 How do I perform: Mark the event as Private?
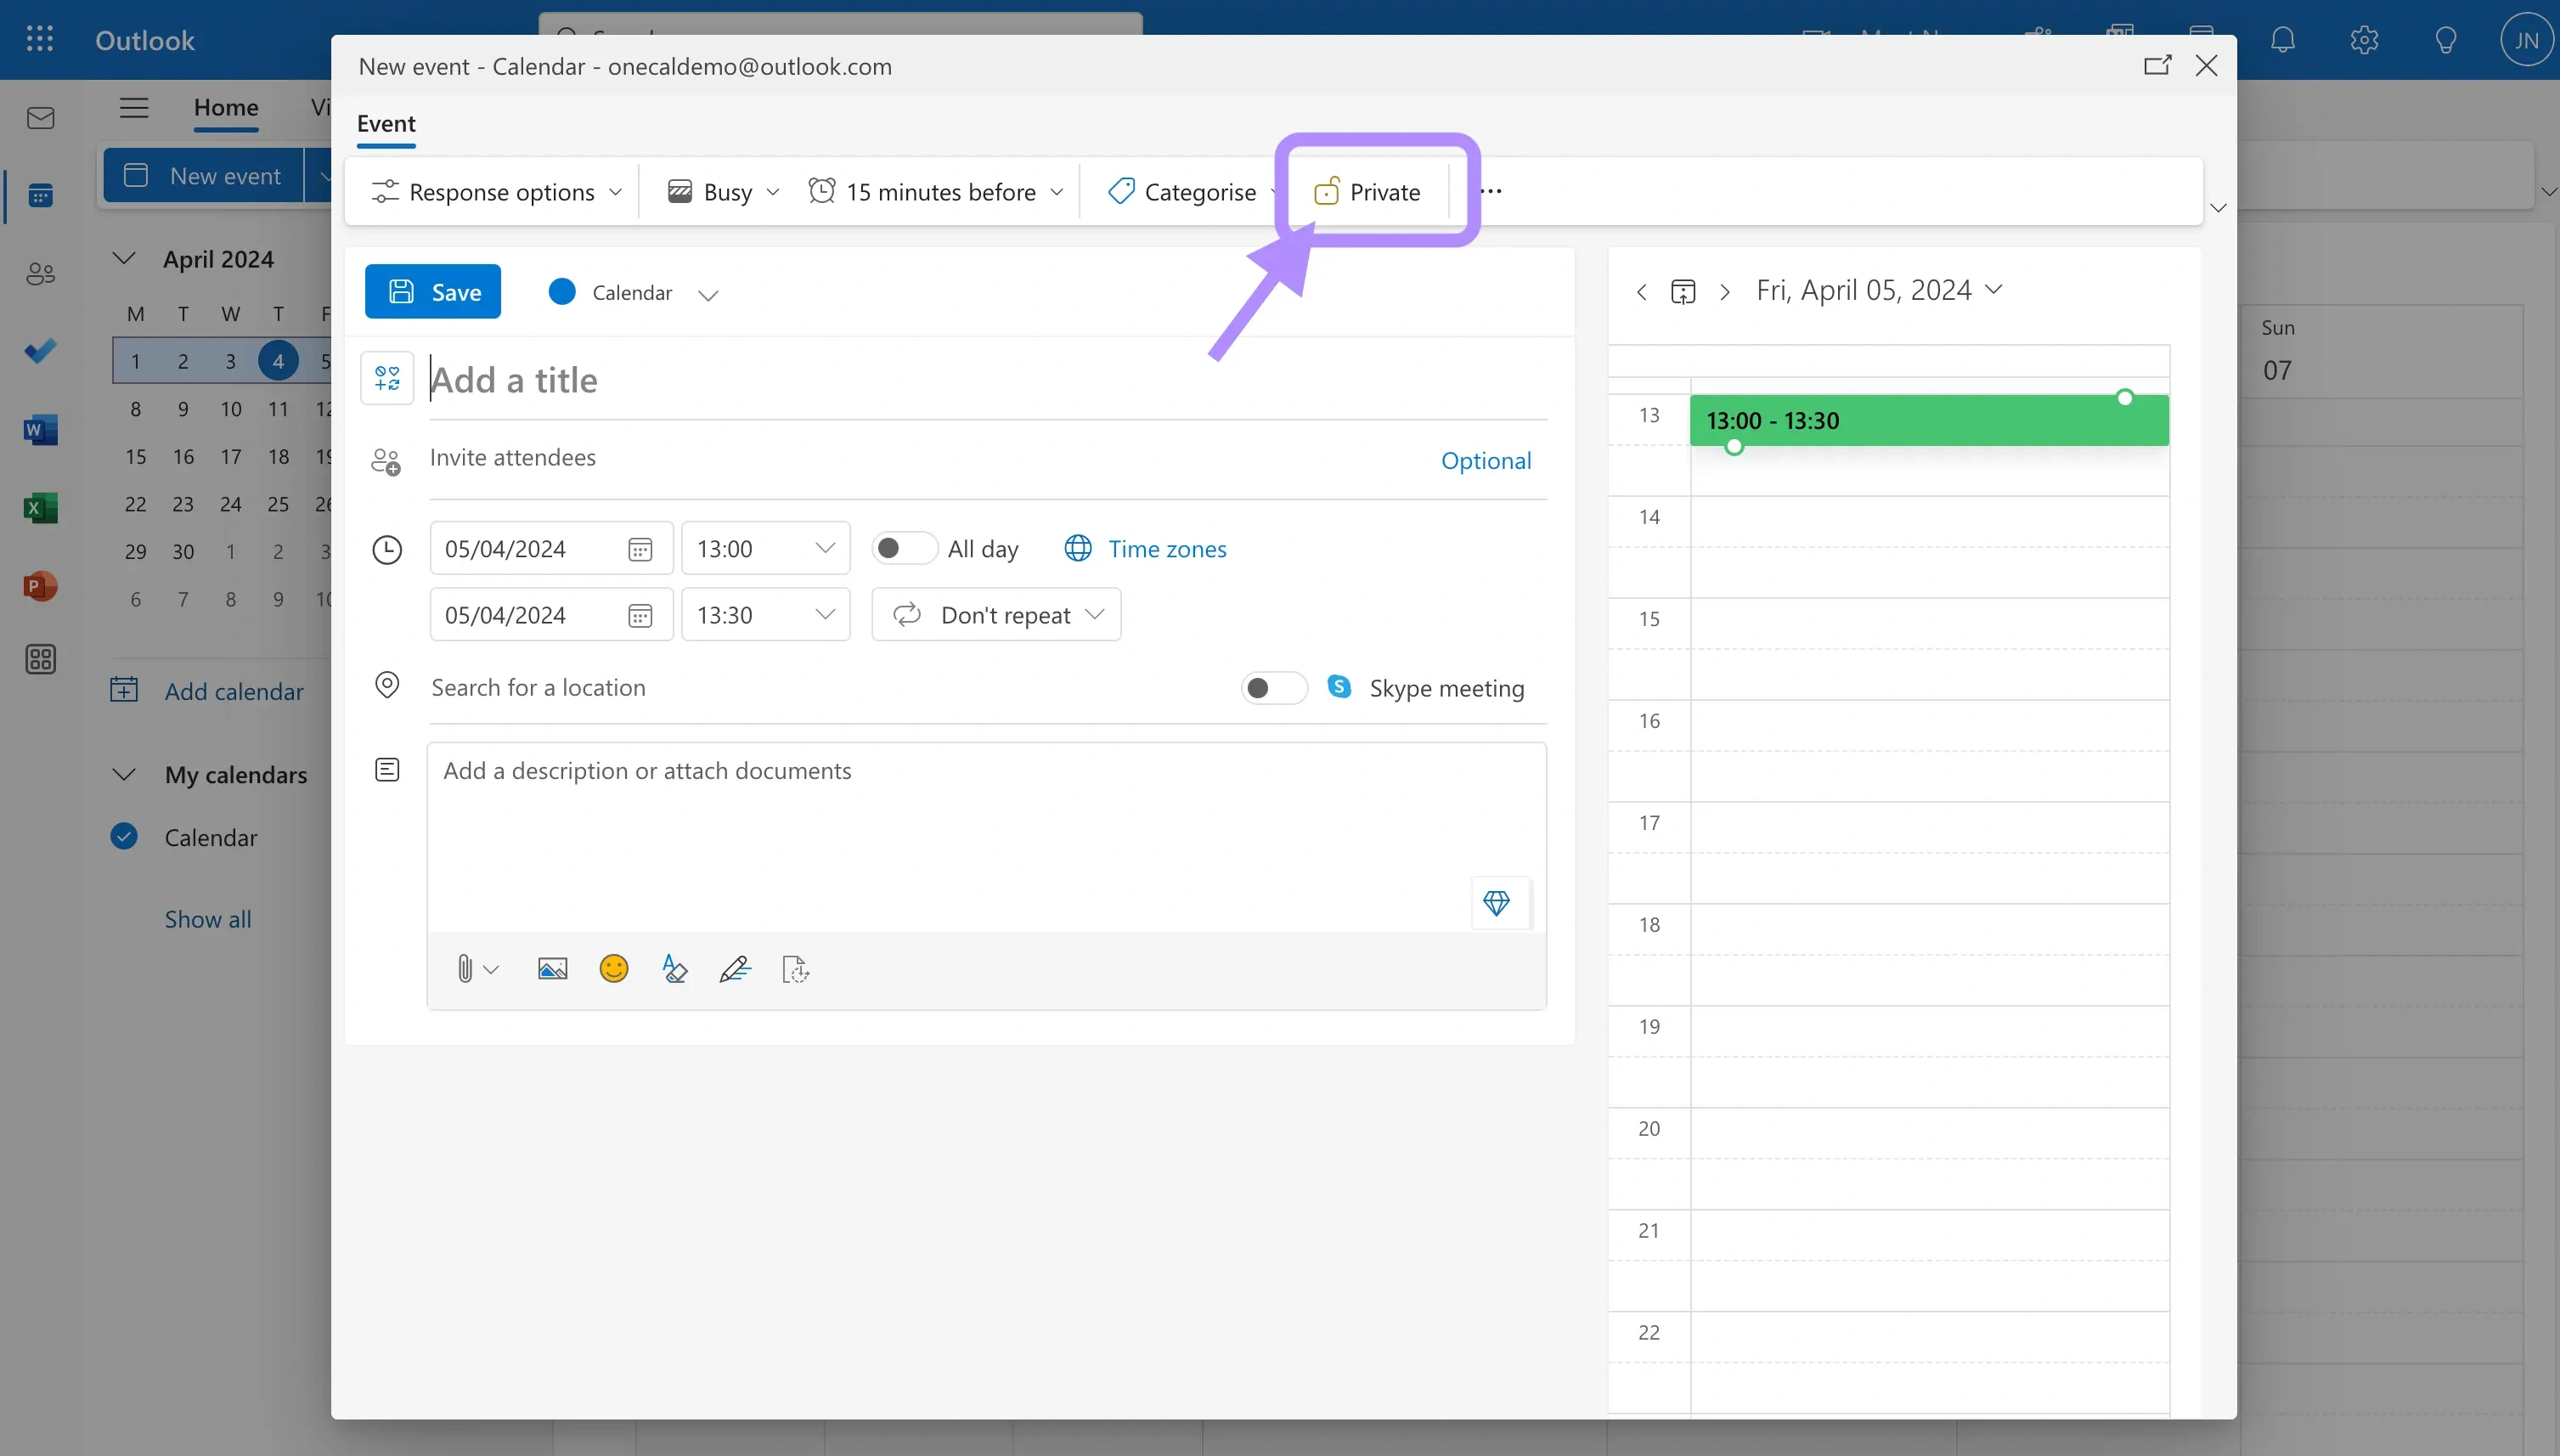(1367, 191)
